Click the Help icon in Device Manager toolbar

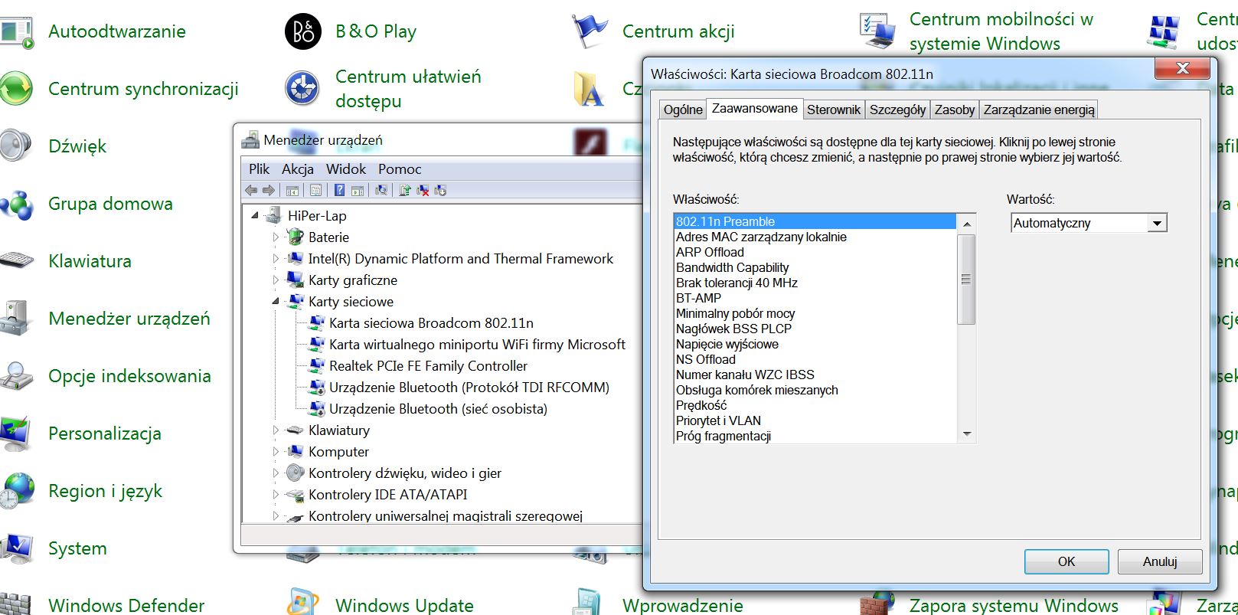pos(339,191)
